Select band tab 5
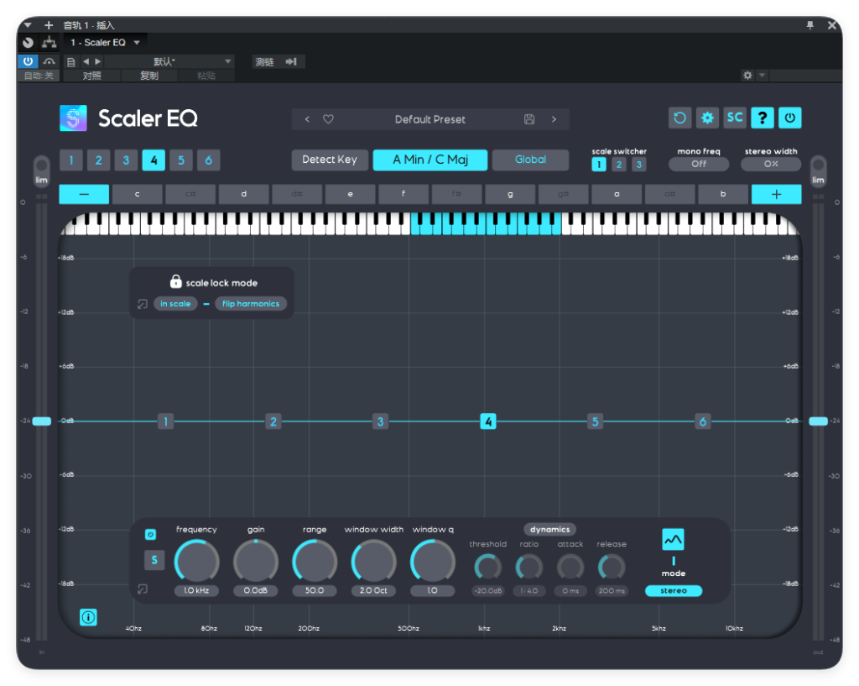The height and width of the screenshot is (686, 859). [181, 160]
